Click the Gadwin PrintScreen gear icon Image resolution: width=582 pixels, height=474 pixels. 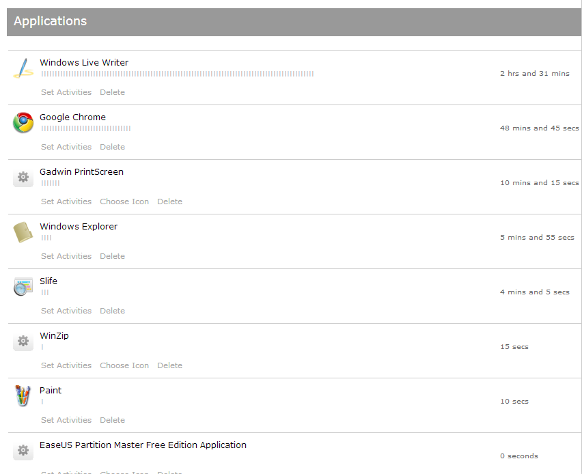click(x=23, y=178)
